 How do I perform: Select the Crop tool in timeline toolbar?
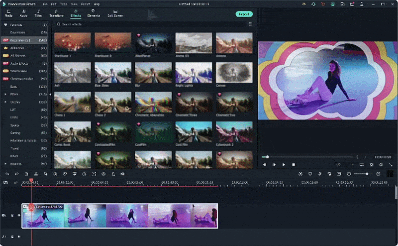pos(45,174)
